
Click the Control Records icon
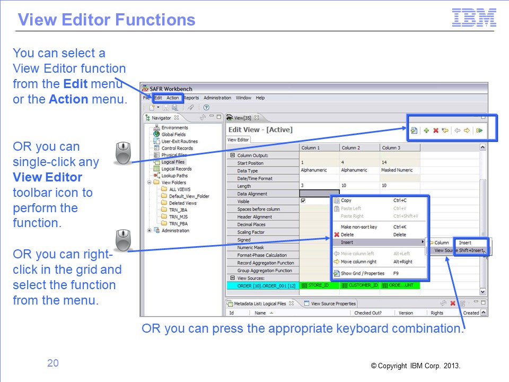point(156,148)
